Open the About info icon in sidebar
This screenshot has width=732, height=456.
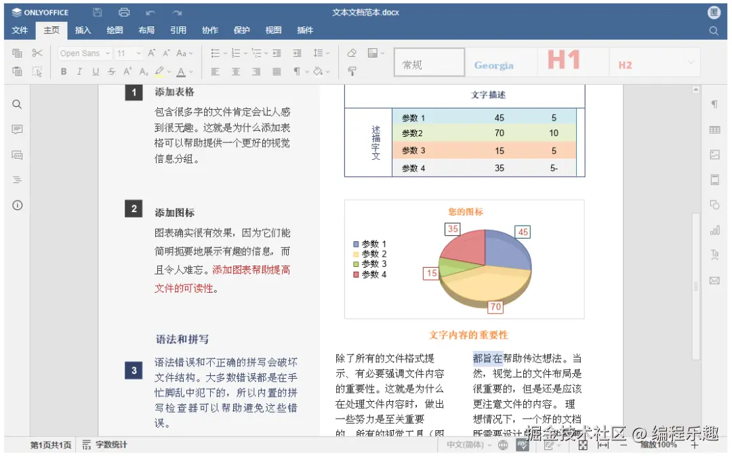[x=17, y=205]
